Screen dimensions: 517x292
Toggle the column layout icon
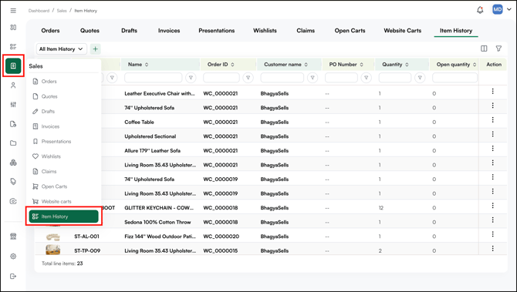pyautogui.click(x=484, y=49)
